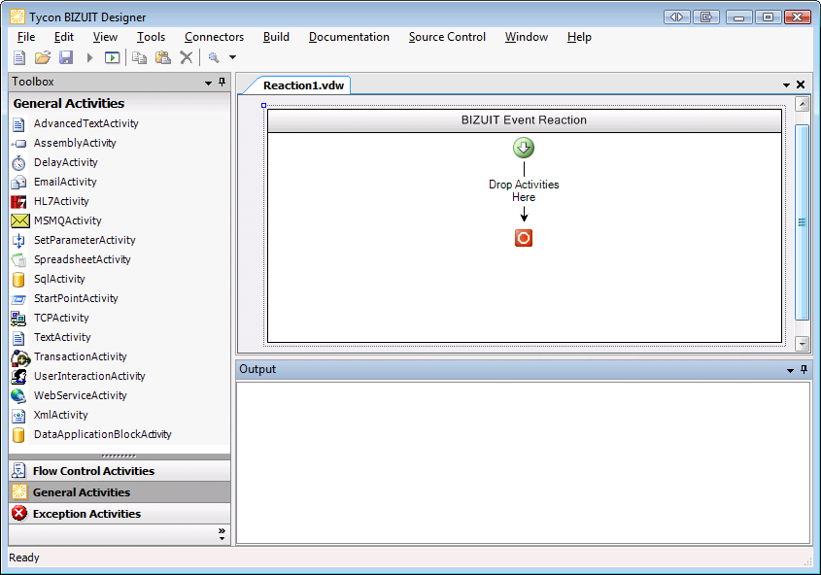Switch to the Reaction1.vdw tab
The width and height of the screenshot is (821, 575).
click(x=303, y=85)
